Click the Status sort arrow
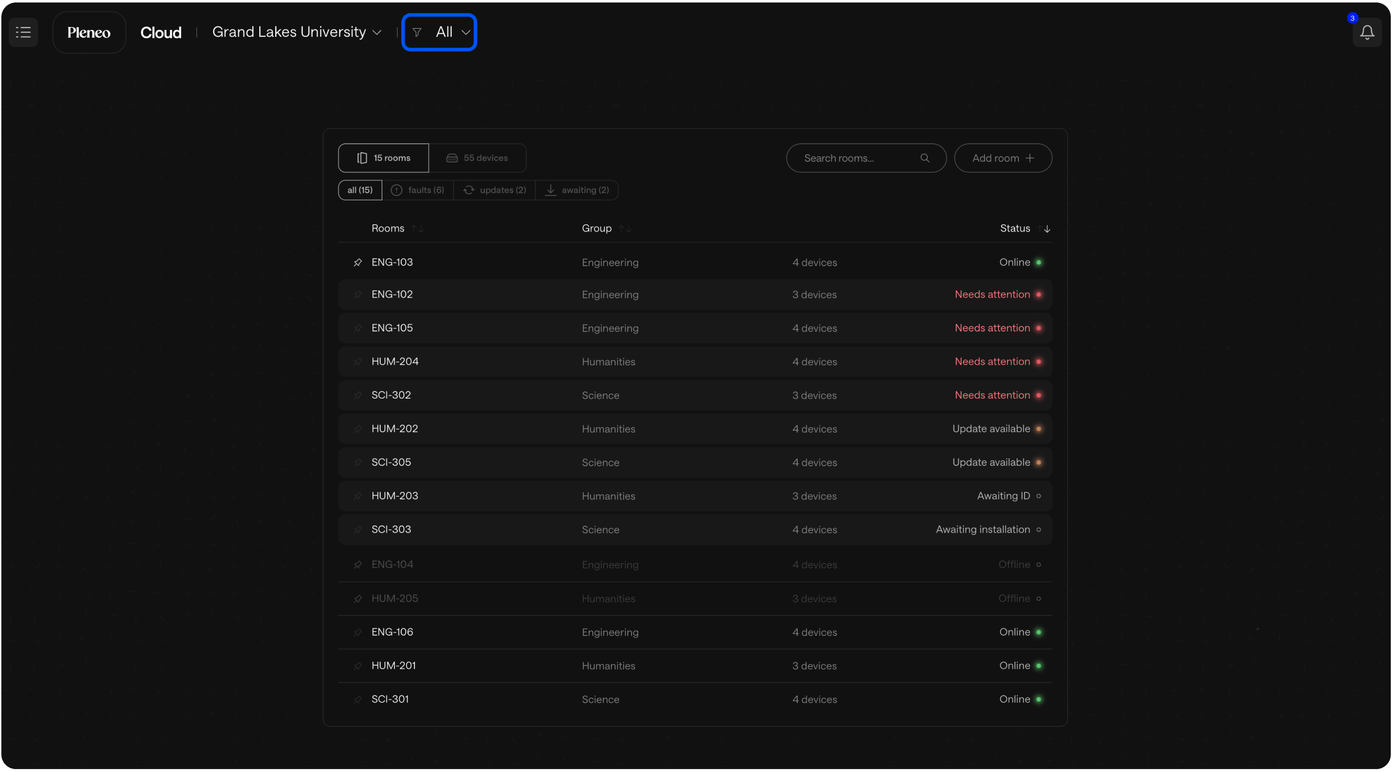 tap(1046, 229)
